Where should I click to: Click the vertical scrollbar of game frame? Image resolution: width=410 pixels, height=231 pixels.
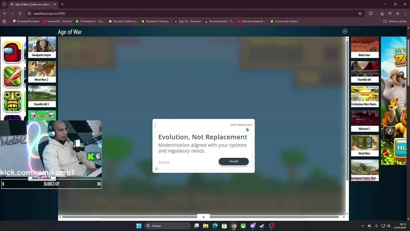(x=347, y=110)
